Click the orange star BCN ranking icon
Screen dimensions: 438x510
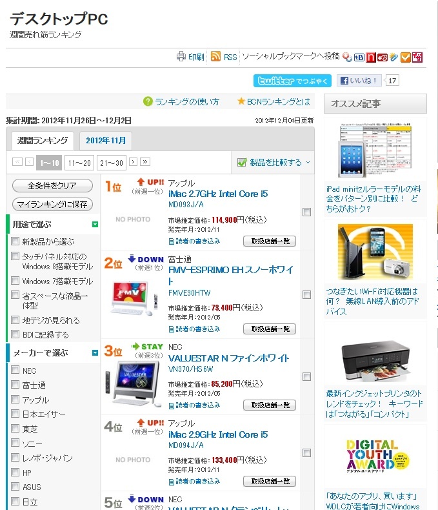241,101
